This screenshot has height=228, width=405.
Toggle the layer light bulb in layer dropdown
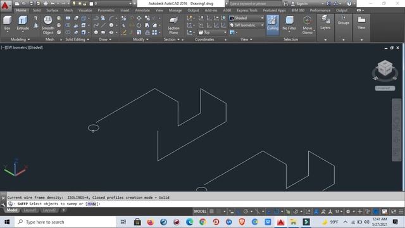coord(74,4)
